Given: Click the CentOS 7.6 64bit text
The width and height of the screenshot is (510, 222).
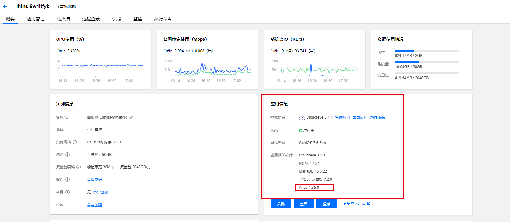Looking at the screenshot, I should pyautogui.click(x=313, y=143).
